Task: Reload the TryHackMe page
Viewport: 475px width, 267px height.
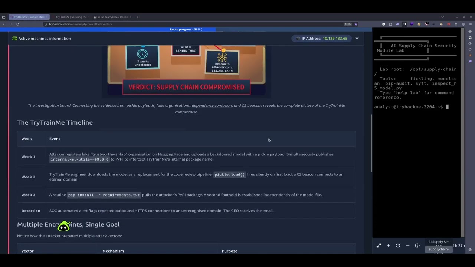Action: [x=17, y=24]
